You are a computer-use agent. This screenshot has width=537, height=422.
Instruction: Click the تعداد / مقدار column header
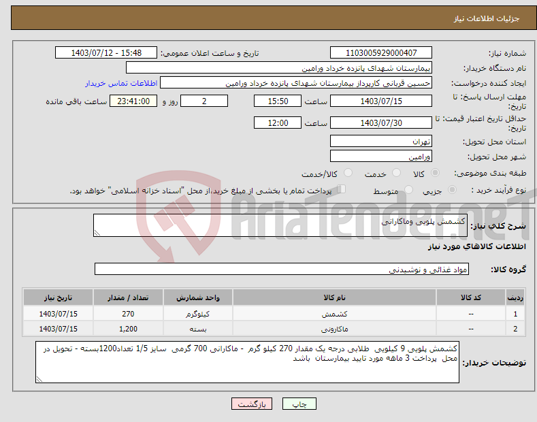[x=128, y=297]
